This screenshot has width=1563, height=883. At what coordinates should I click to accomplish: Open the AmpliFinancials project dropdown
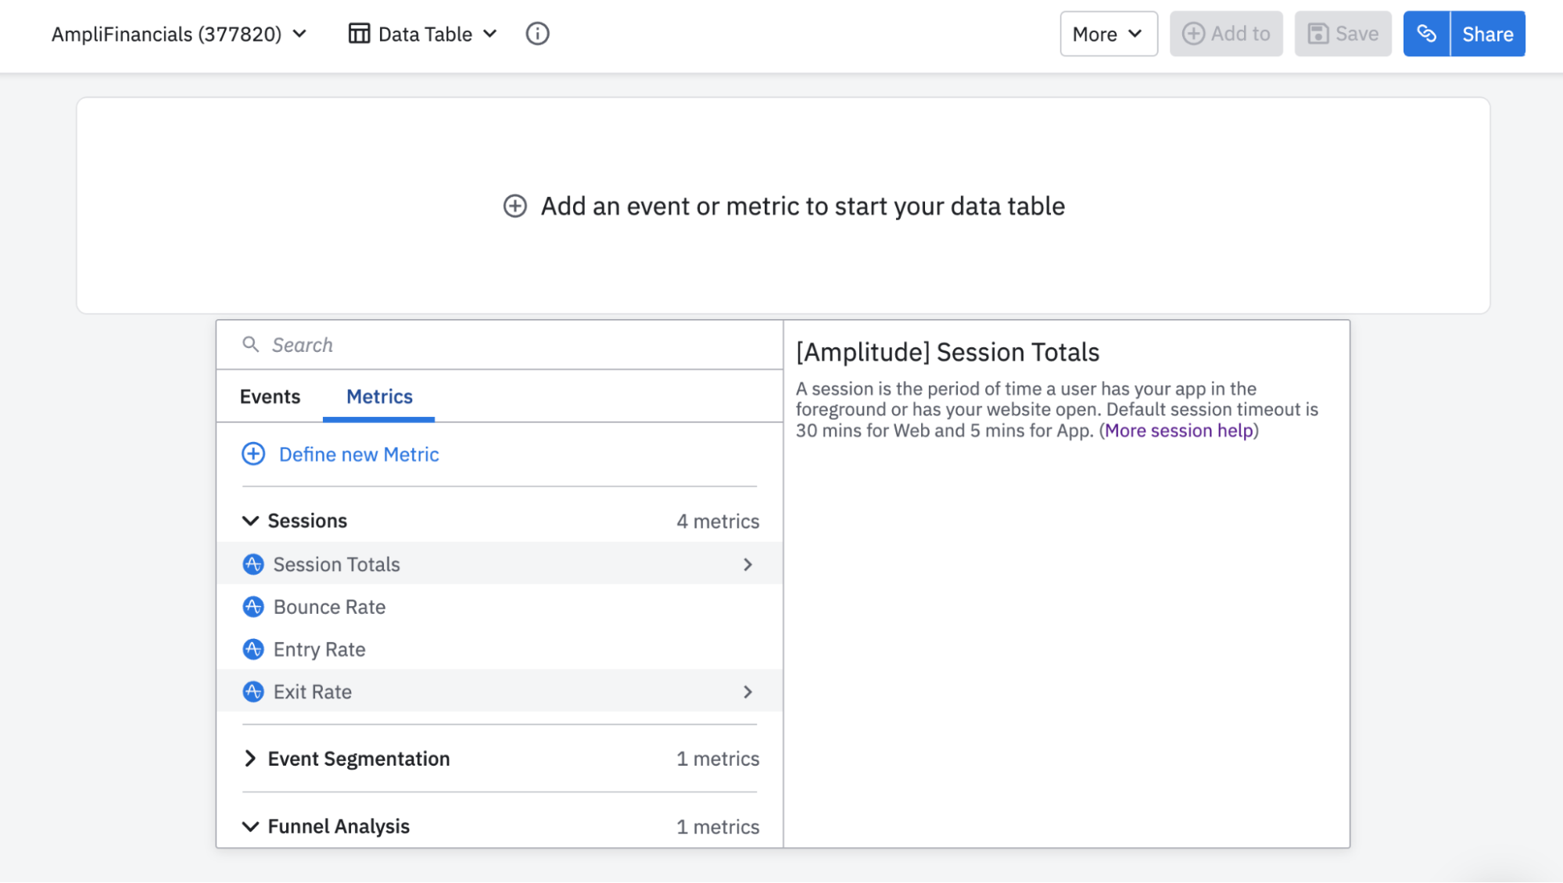click(x=179, y=34)
